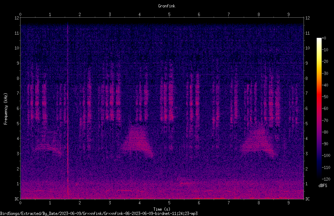Click the Time (s) axis label
Image resolution: width=334 pixels, height=216 pixels.
click(162, 209)
